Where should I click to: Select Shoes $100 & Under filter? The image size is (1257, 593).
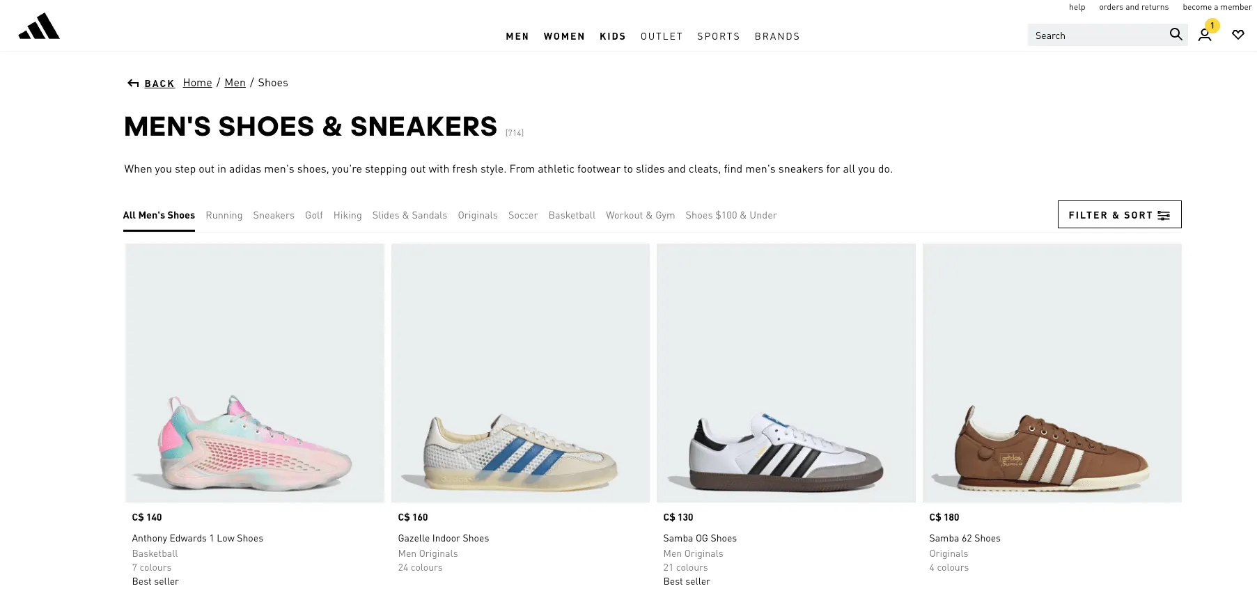coord(731,215)
